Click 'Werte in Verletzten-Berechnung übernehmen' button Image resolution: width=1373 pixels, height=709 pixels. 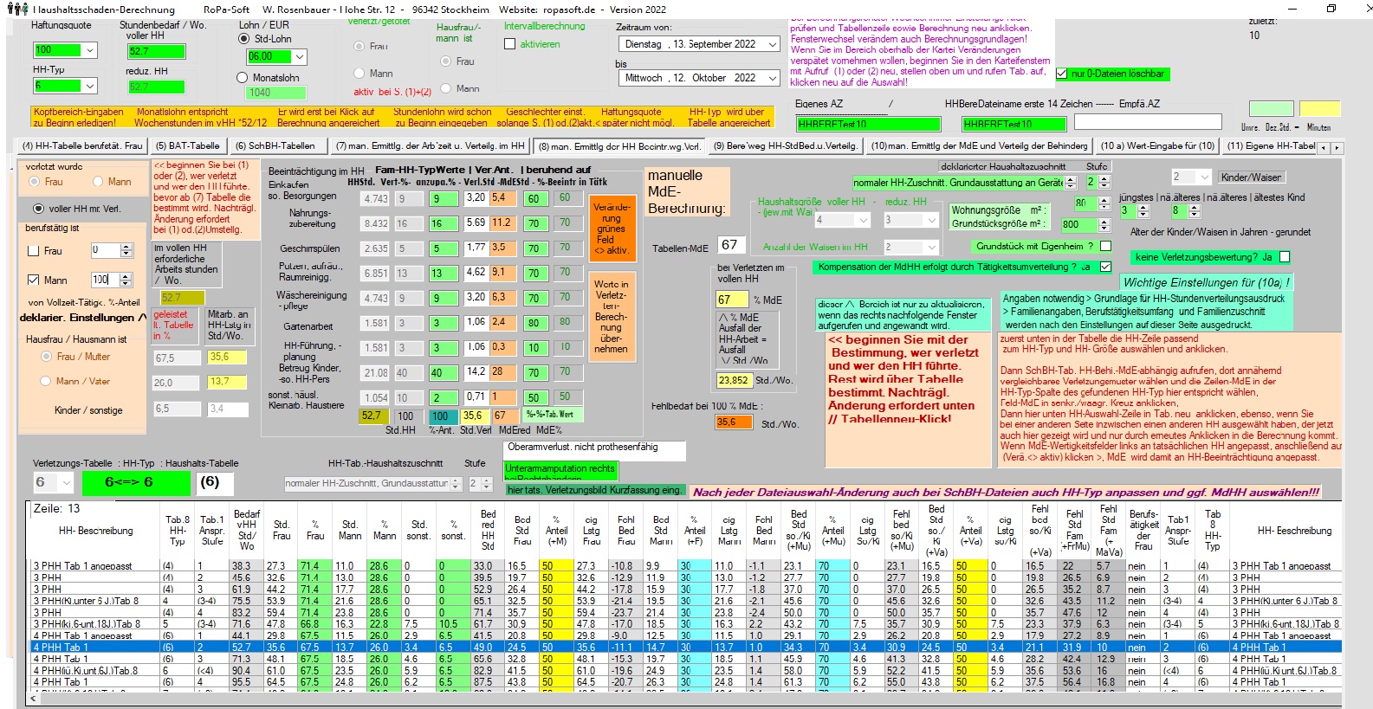pyautogui.click(x=611, y=316)
